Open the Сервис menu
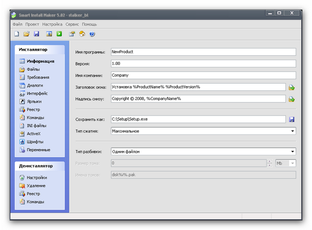The height and width of the screenshot is (230, 312). 72,24
